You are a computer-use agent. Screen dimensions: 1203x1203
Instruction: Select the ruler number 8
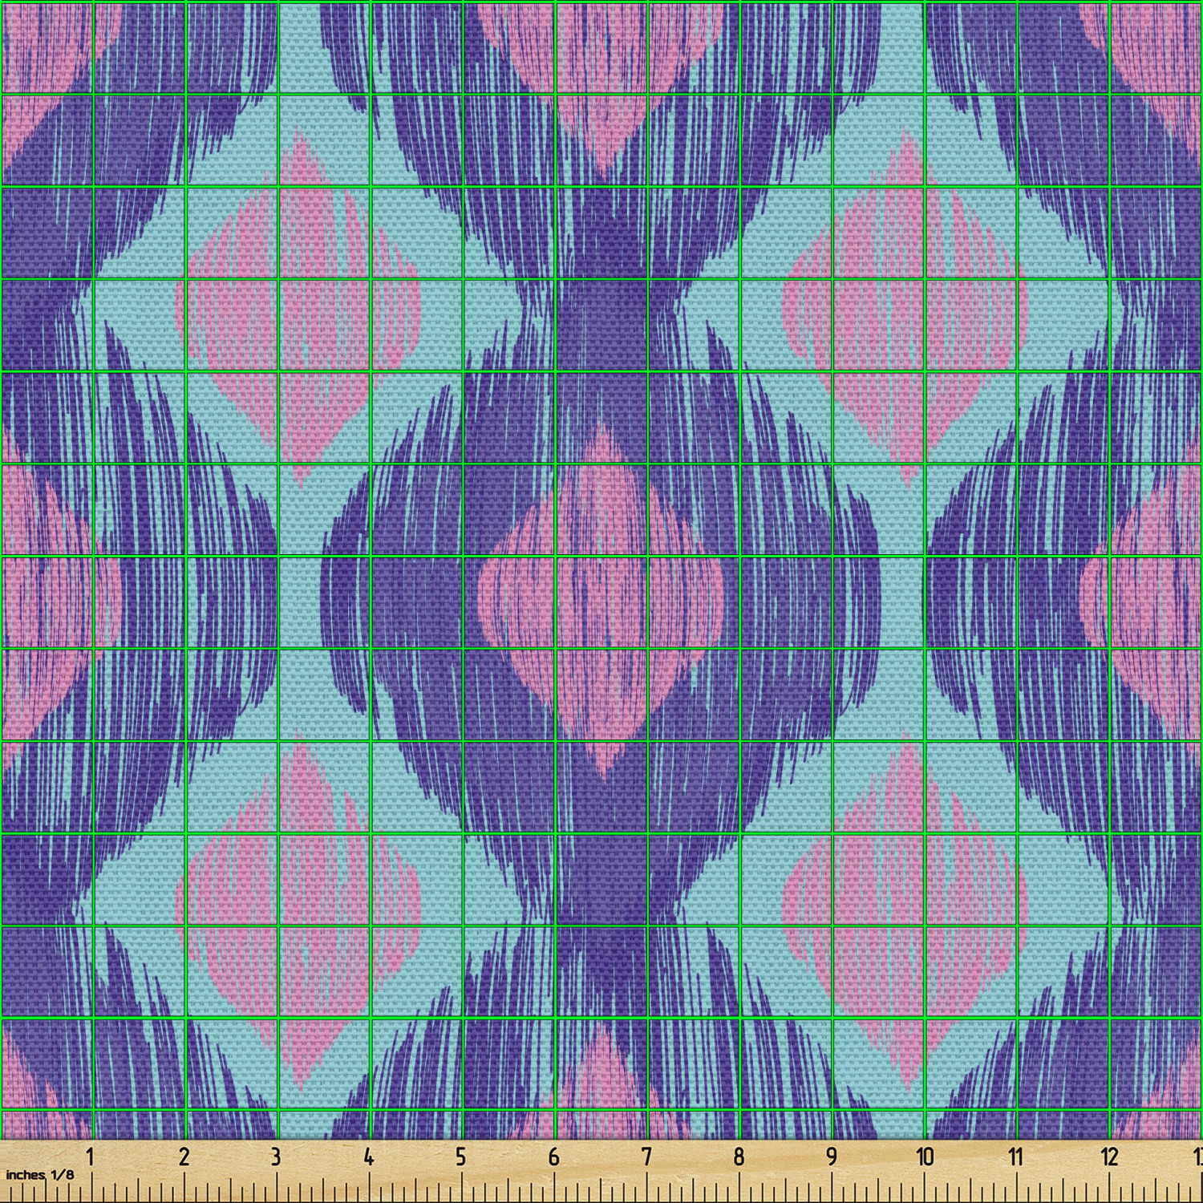739,1156
